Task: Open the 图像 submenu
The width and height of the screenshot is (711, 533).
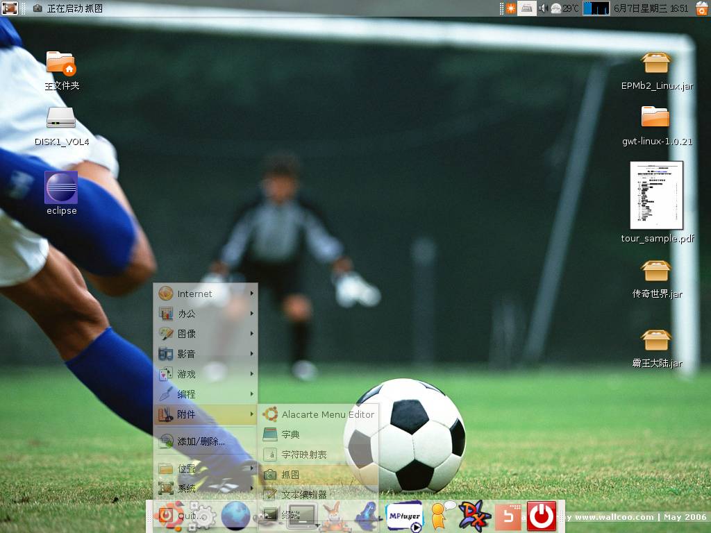Action: 206,334
